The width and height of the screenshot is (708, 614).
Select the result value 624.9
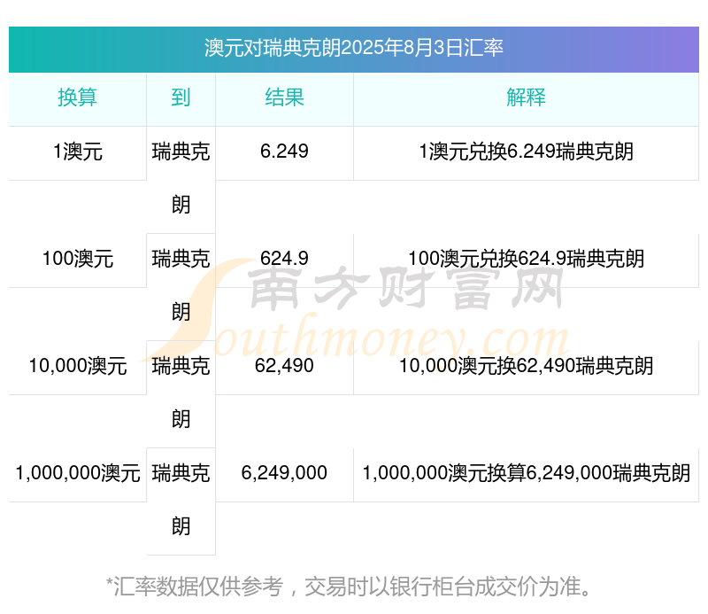[x=284, y=259]
